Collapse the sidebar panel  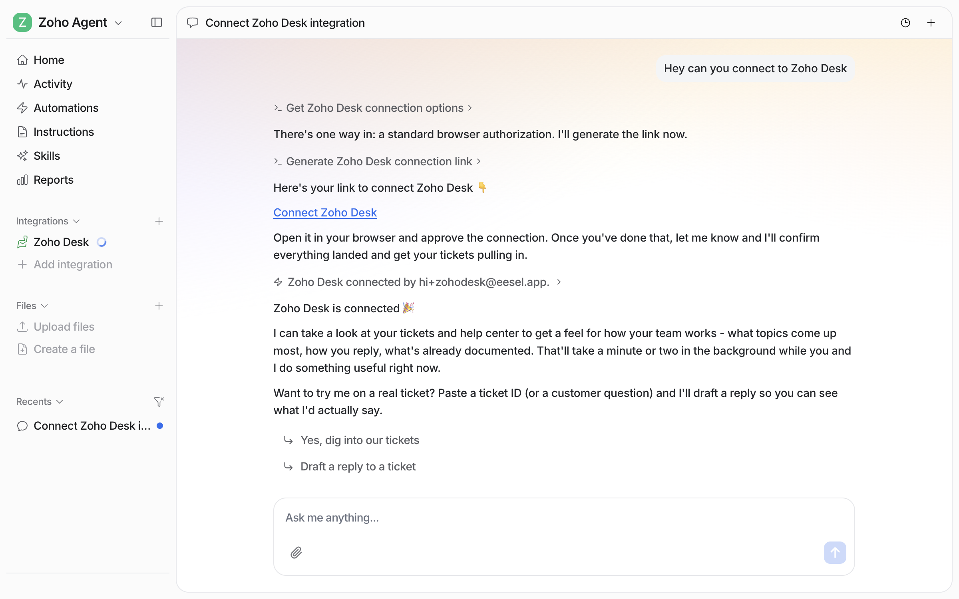[157, 22]
